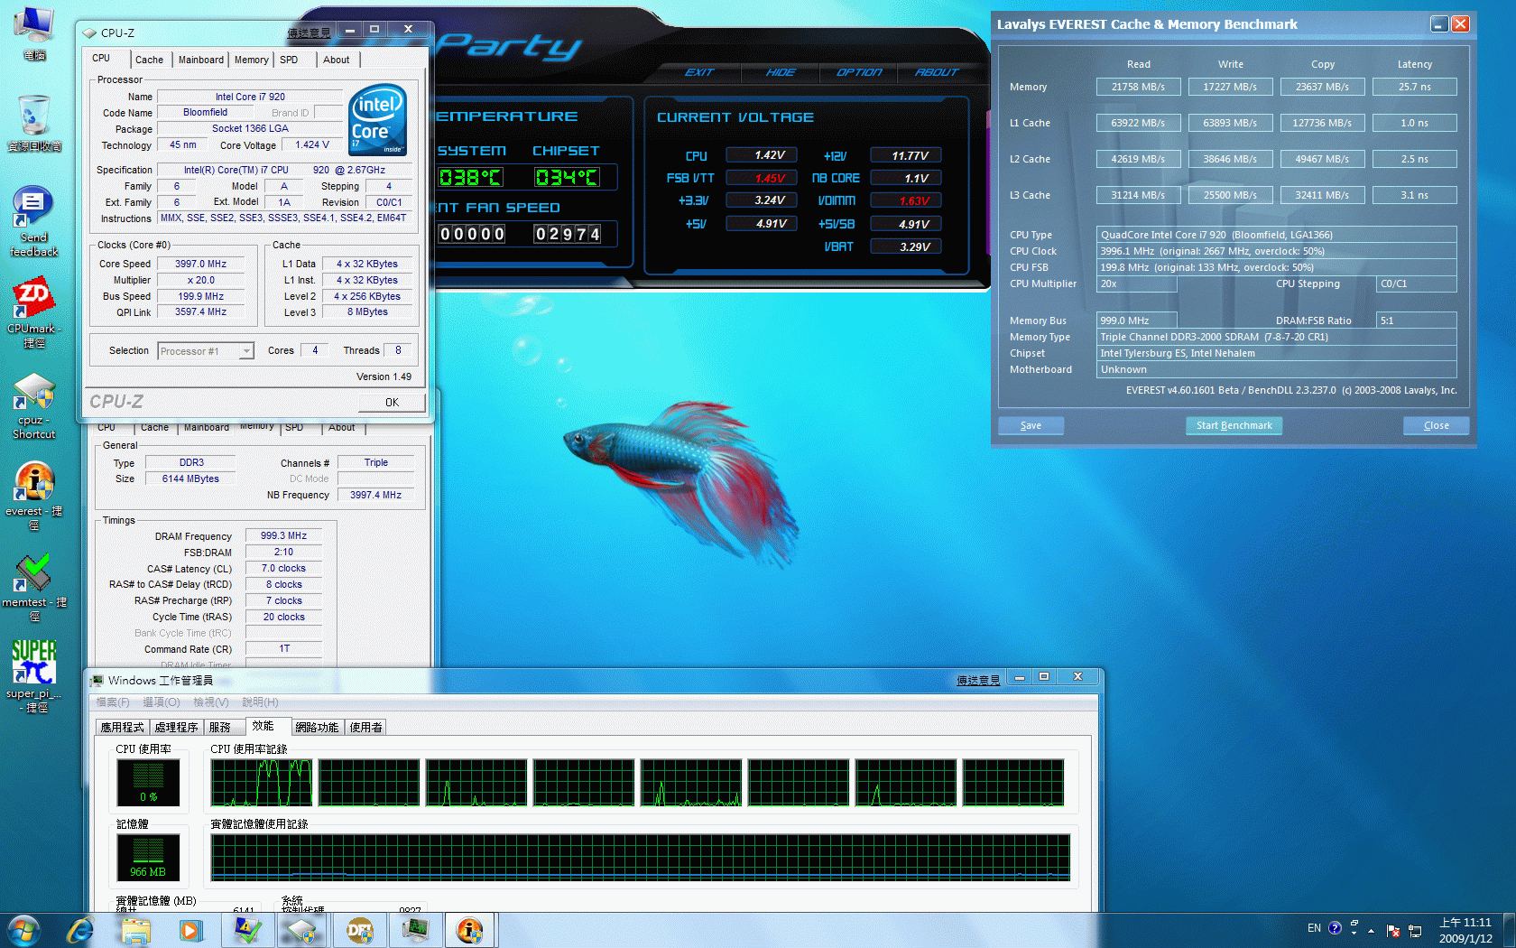Open the 選項(O) menu in Task Manager
This screenshot has width=1516, height=948.
click(x=162, y=702)
